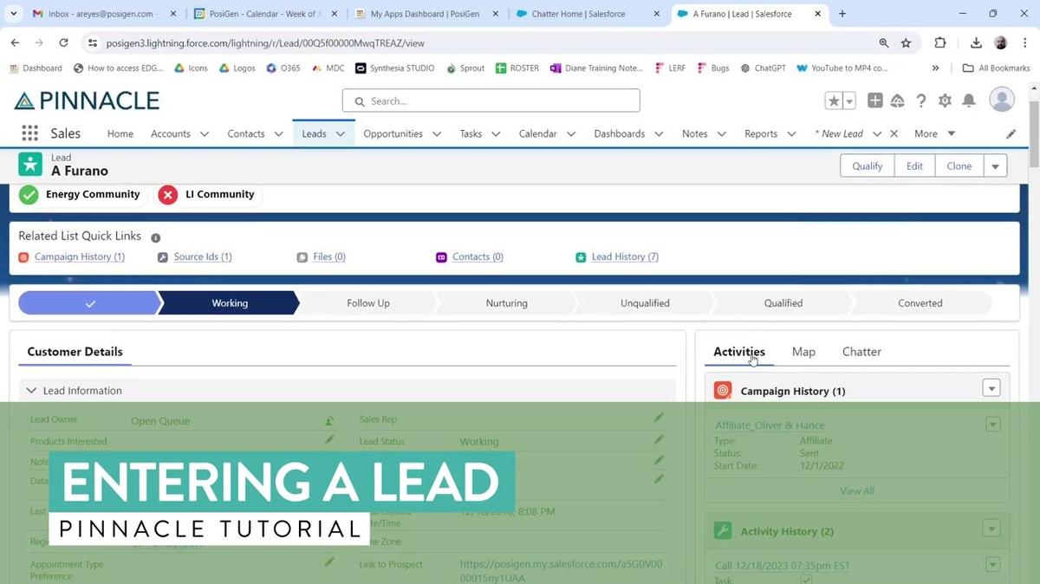The height and width of the screenshot is (584, 1040).
Task: Open the Salesforce Help question mark icon
Action: pos(921,101)
